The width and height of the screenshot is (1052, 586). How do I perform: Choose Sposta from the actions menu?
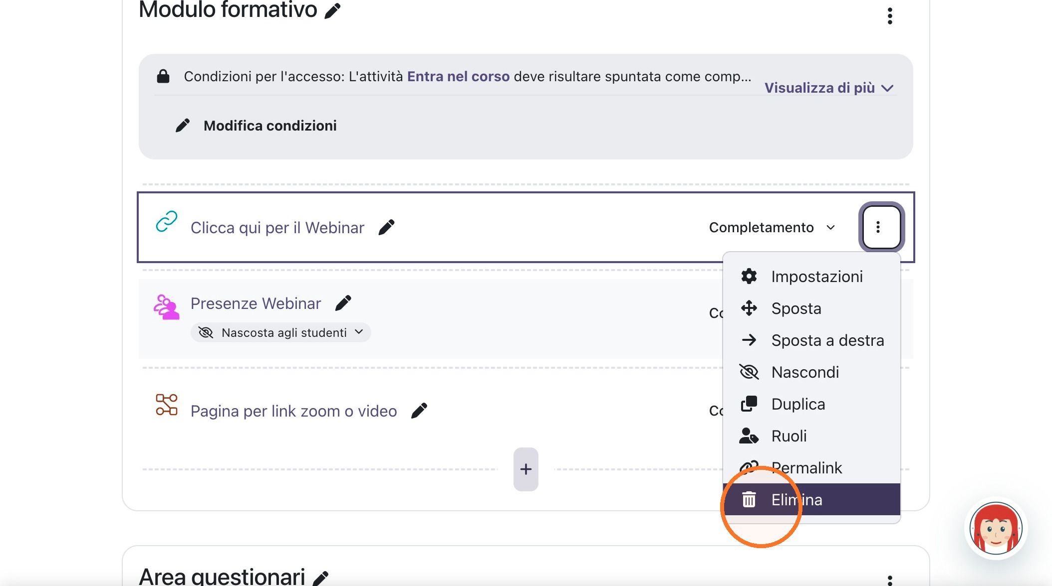[811, 308]
